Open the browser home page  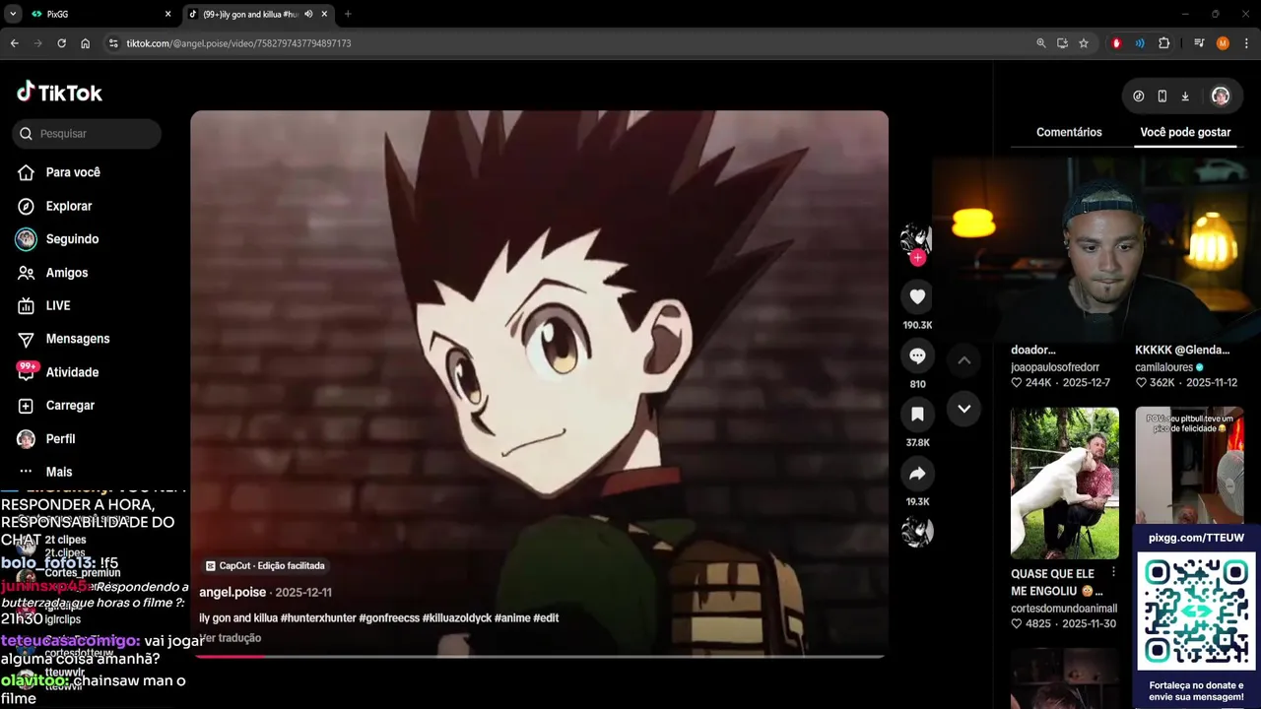pos(86,43)
